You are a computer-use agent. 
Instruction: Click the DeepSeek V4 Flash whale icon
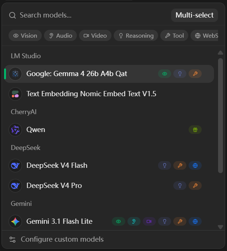click(x=15, y=166)
